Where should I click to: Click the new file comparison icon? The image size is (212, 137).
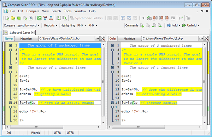tap(7, 18)
